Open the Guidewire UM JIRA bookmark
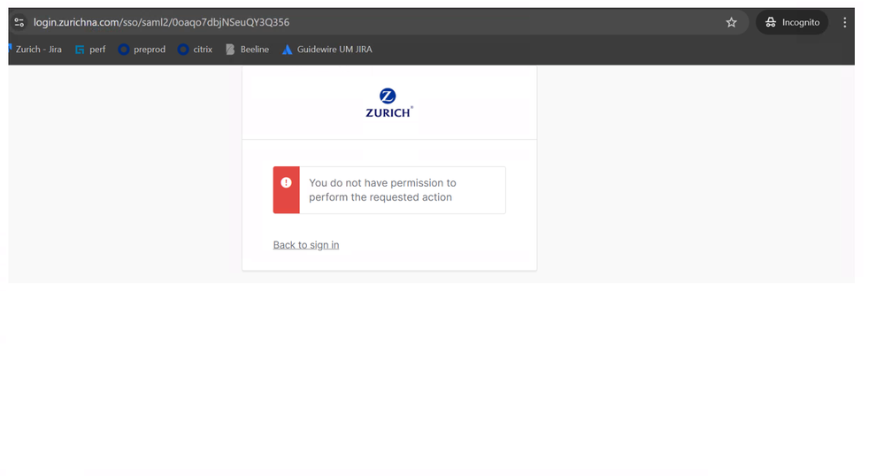 tap(327, 50)
